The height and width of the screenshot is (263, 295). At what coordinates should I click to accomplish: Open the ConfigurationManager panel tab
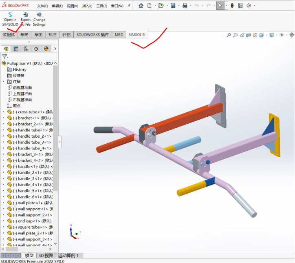26,49
